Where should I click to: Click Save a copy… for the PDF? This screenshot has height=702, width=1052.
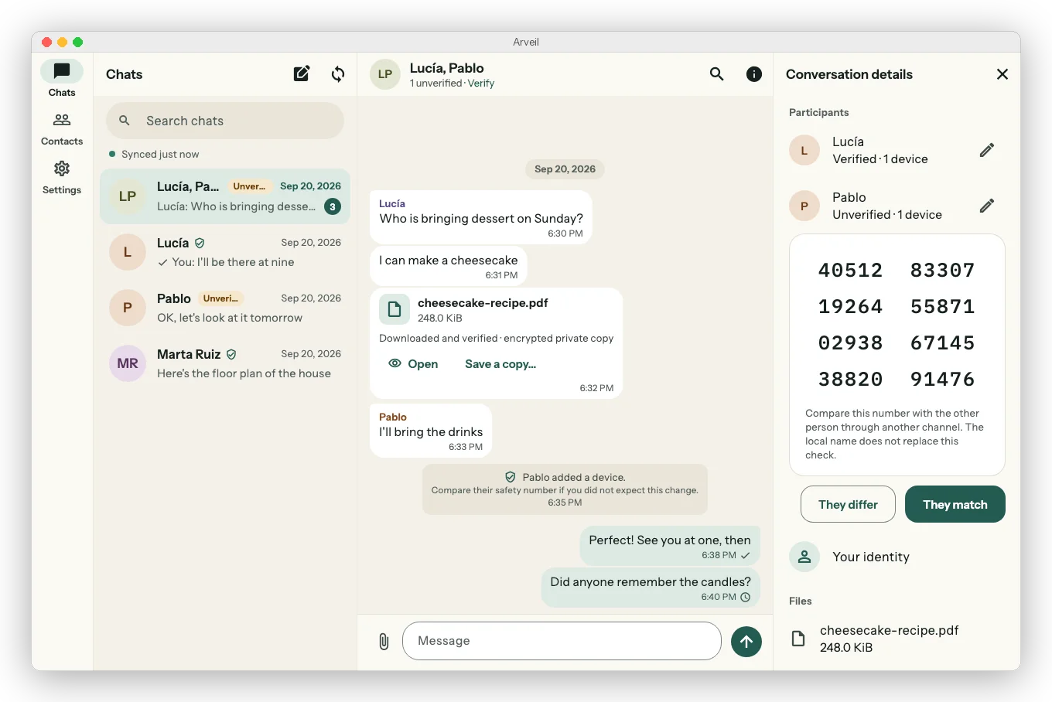pos(500,364)
